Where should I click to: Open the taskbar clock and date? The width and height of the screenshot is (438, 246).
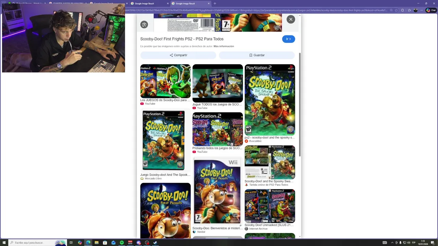(423, 243)
